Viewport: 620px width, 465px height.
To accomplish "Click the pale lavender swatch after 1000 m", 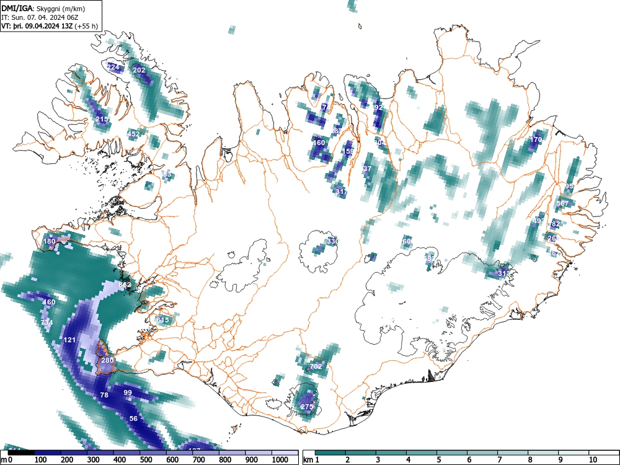I will tap(285, 453).
